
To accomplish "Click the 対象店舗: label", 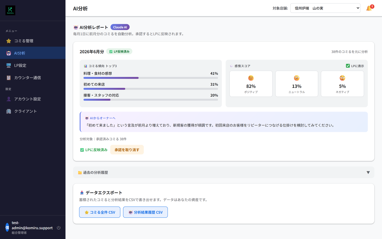I will tap(280, 8).
